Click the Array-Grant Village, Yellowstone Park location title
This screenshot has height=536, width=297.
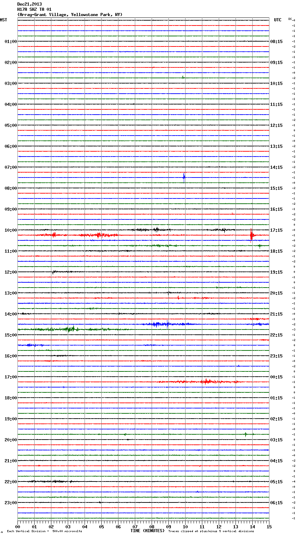pos(70,15)
